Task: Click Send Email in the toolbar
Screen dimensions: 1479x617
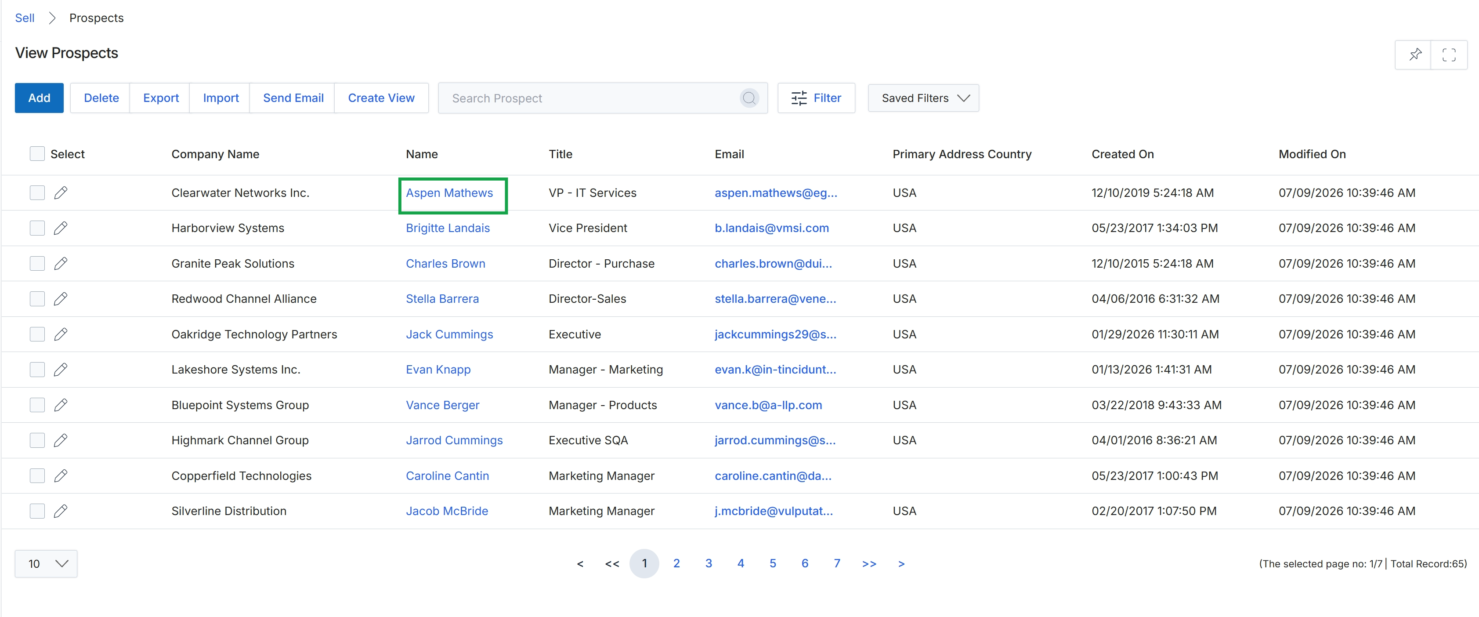Action: click(293, 98)
